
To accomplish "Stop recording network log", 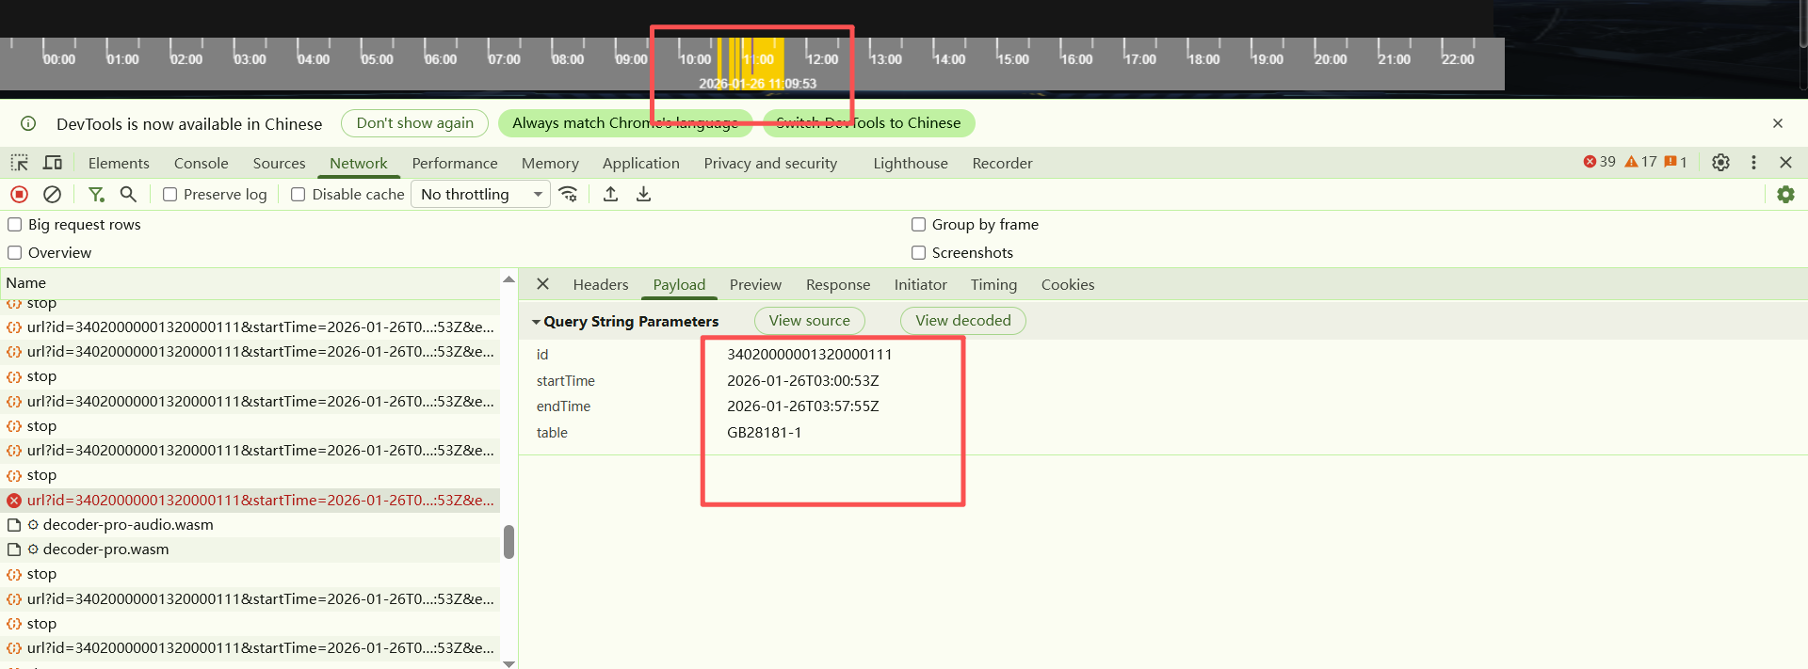I will click(19, 194).
